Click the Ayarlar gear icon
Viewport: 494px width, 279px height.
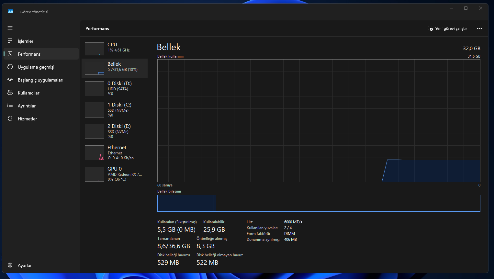(10, 265)
